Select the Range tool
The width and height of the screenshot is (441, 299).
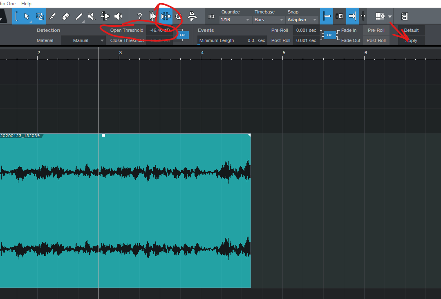(40, 16)
